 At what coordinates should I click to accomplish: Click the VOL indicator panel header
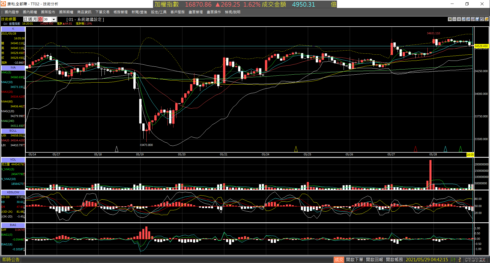click(x=13, y=159)
